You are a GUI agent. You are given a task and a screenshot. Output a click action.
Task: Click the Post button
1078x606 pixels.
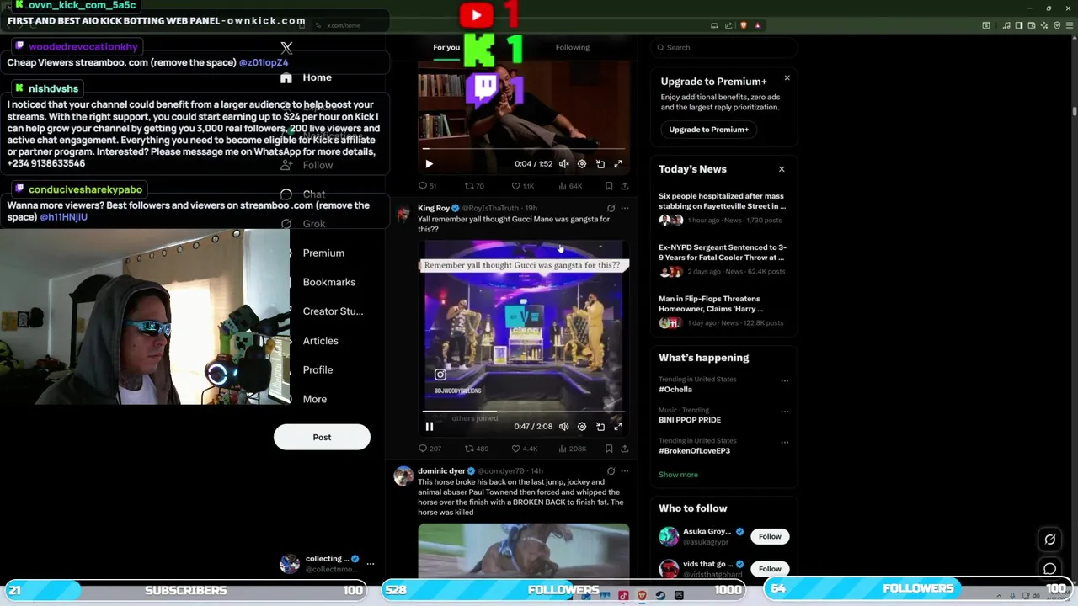point(322,437)
